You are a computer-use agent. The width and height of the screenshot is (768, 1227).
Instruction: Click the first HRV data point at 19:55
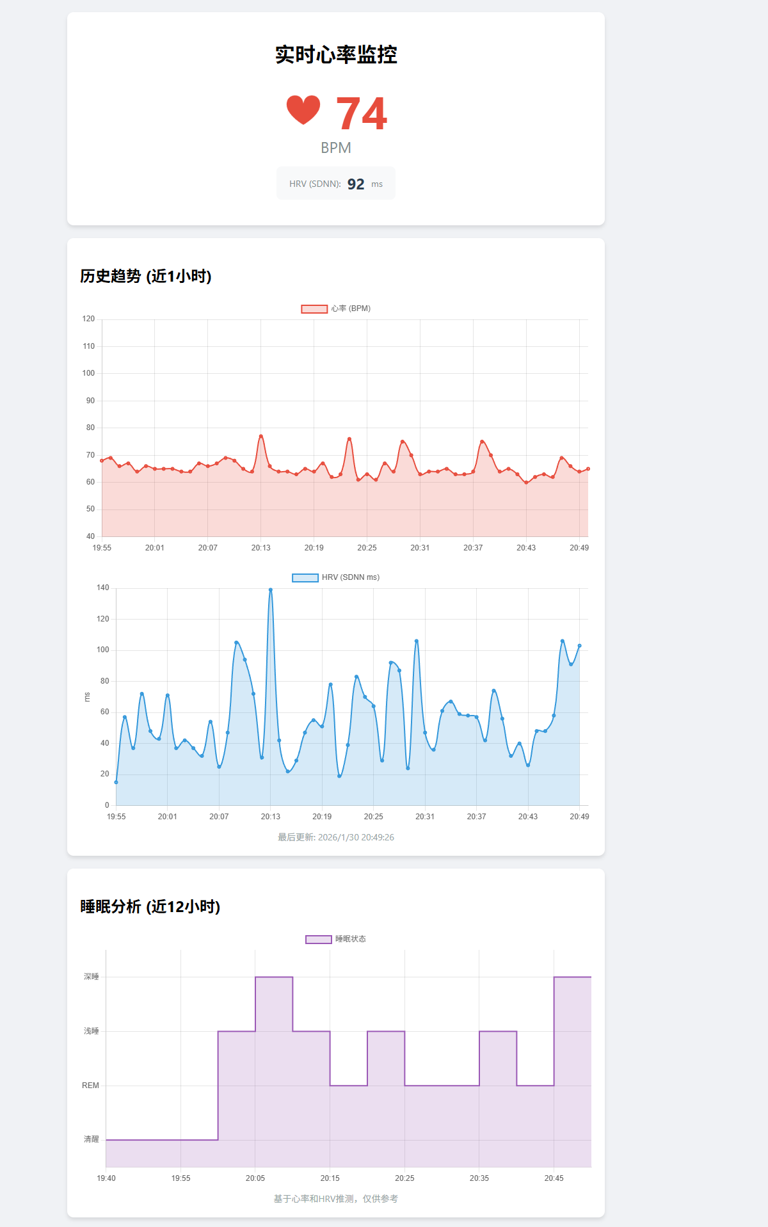coord(116,782)
